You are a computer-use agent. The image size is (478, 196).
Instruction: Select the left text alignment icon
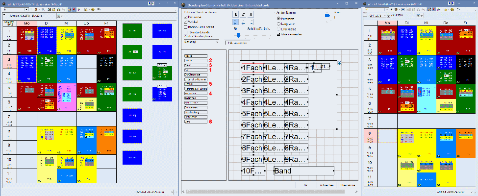(x=236, y=22)
